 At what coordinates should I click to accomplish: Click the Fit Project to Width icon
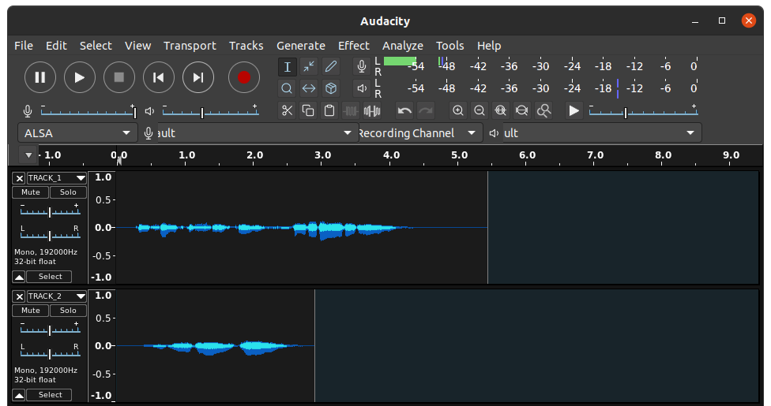(x=521, y=110)
